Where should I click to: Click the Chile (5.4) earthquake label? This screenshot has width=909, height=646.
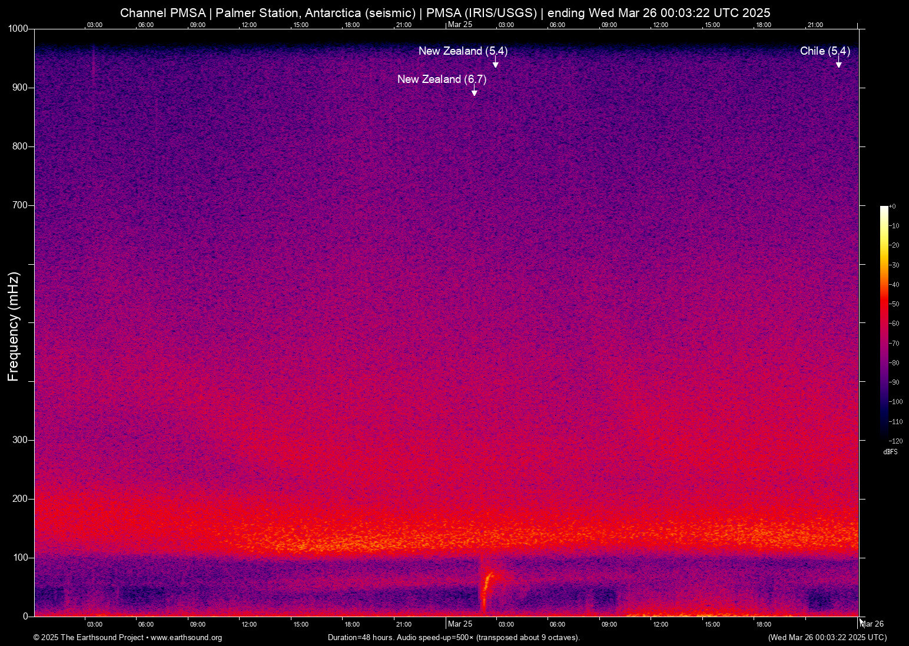pos(825,51)
